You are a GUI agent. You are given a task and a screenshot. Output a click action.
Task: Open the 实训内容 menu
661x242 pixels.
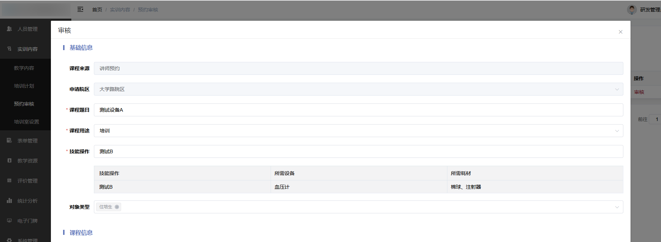click(25, 49)
